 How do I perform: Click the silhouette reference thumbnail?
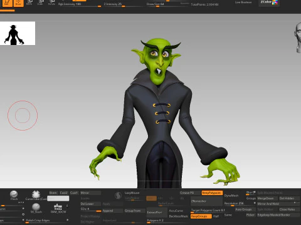point(18,33)
